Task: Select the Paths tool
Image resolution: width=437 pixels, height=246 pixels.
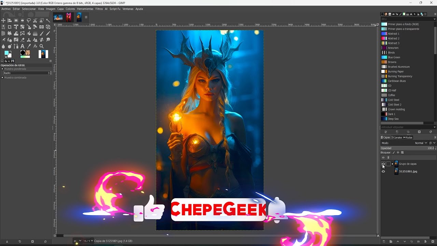Action: (x=16, y=46)
